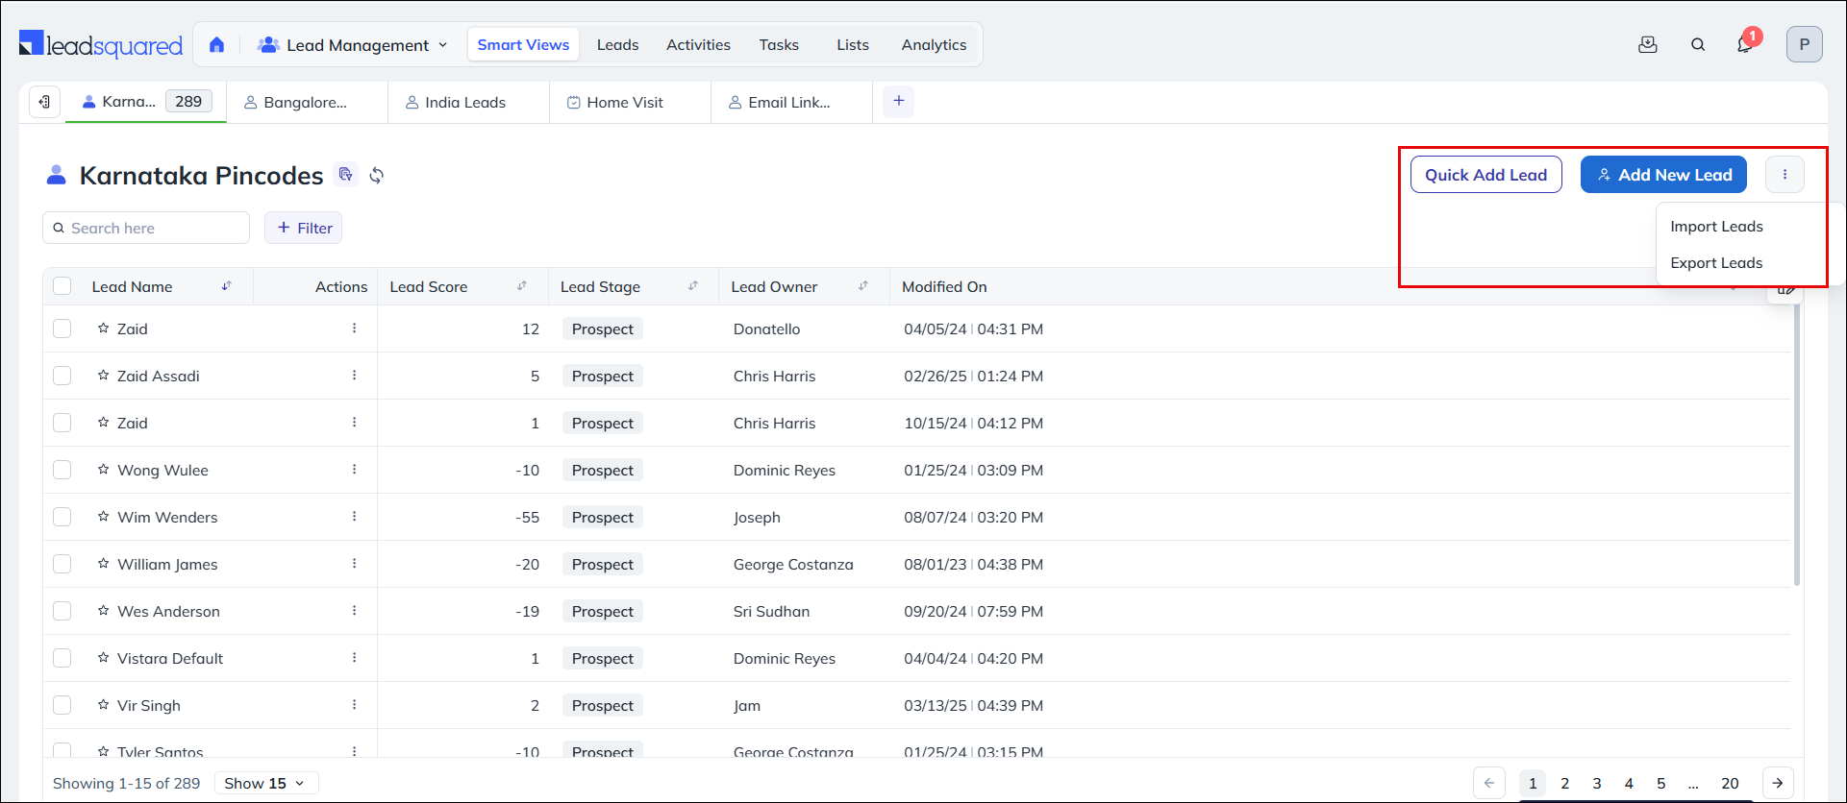Open actions menu for Wim Wenders row
Viewport: 1847px width, 803px height.
point(355,517)
